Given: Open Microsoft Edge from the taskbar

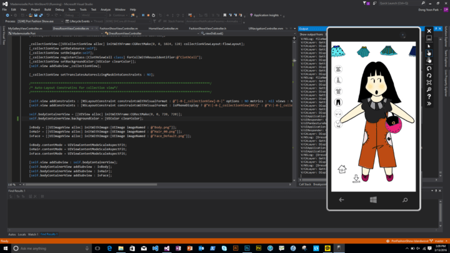Looking at the screenshot, I should tap(109, 249).
